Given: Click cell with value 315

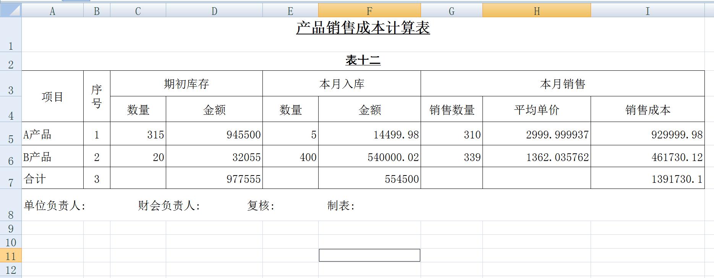Looking at the screenshot, I should (x=138, y=133).
